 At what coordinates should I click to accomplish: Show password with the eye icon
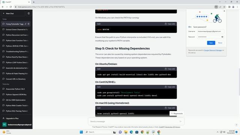point(222,37)
